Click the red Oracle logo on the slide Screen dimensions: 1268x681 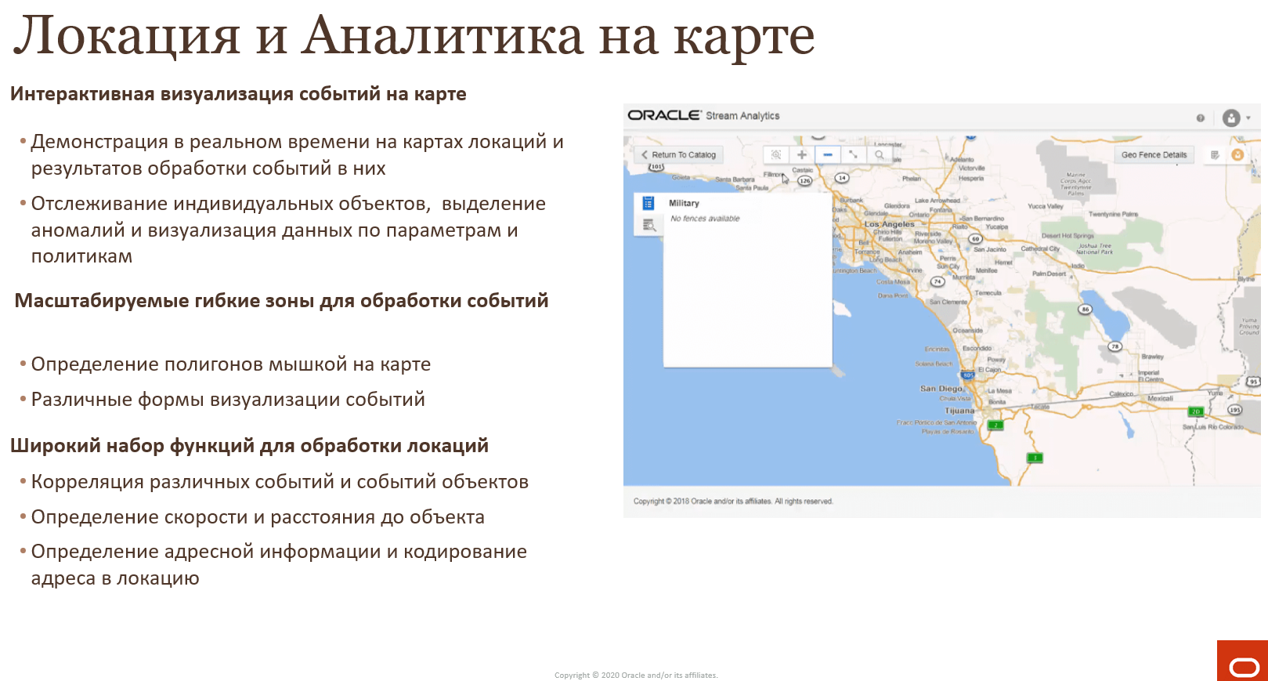[x=1242, y=661]
